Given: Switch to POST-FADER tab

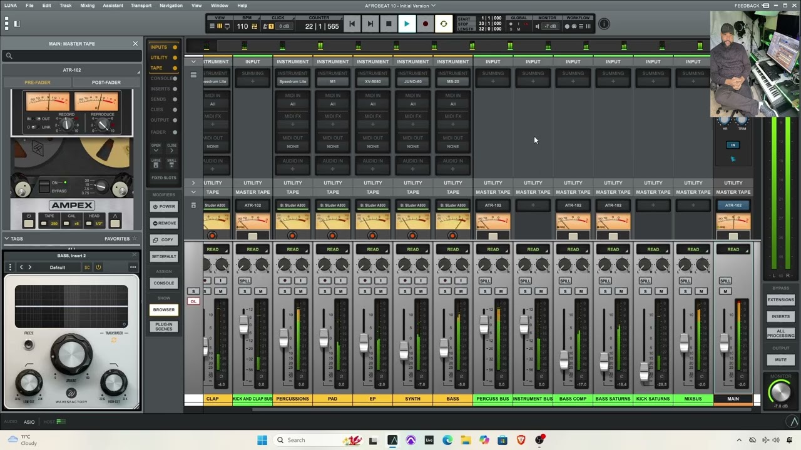Looking at the screenshot, I should pyautogui.click(x=106, y=82).
